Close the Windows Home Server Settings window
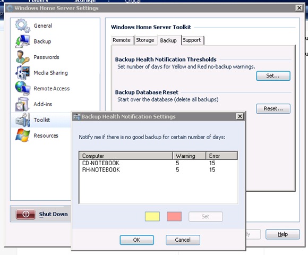Image resolution: width=308 pixels, height=255 pixels. (x=300, y=8)
